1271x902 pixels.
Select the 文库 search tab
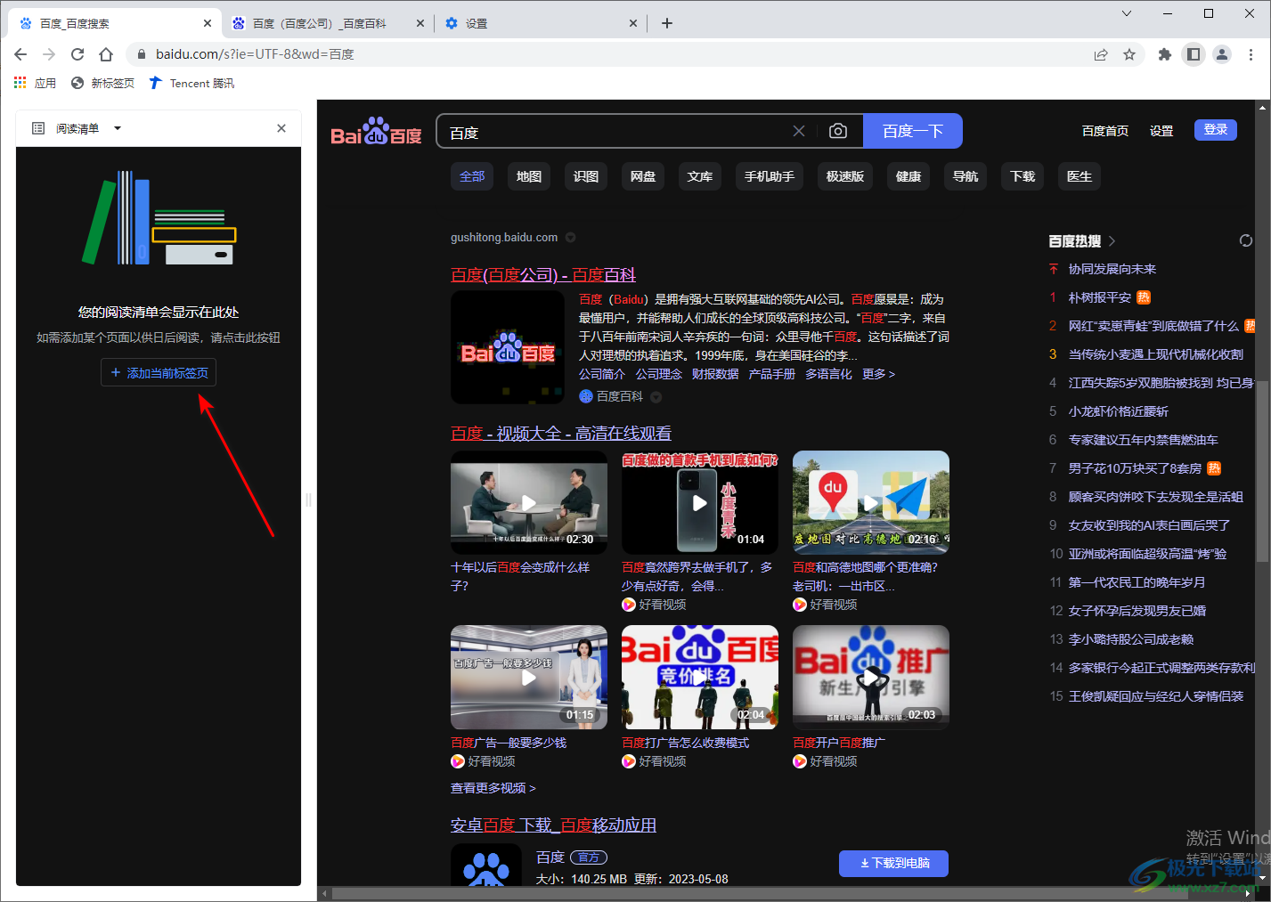click(700, 176)
